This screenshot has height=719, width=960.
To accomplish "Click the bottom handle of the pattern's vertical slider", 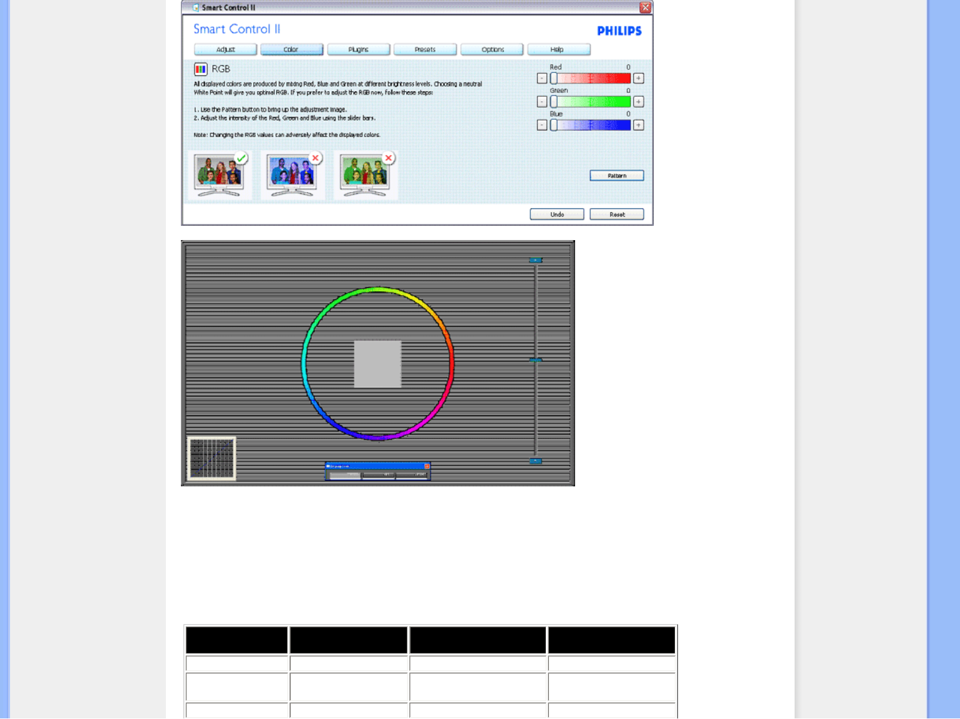I will click(x=536, y=461).
